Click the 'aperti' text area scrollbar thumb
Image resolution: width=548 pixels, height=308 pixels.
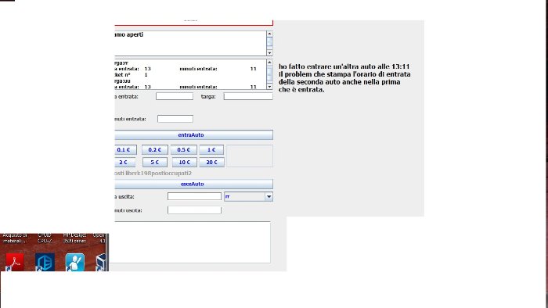click(269, 41)
